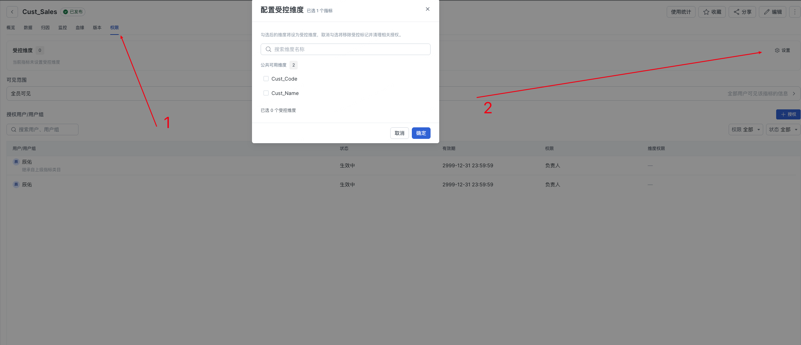The image size is (801, 345).
Task: Click the gear 设置 for 受控维度
Action: [782, 50]
